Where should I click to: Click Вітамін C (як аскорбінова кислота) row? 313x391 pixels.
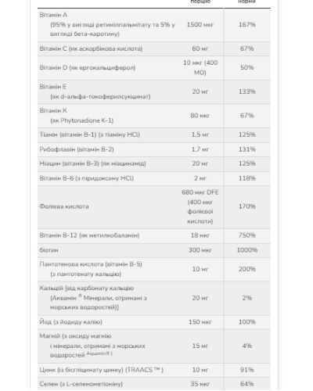[x=154, y=48]
